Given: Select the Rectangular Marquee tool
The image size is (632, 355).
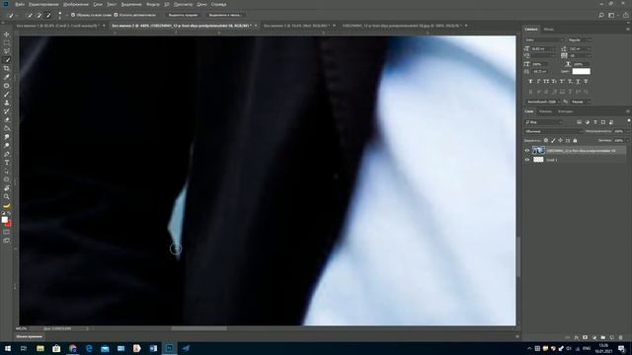Looking at the screenshot, I should click(x=7, y=43).
